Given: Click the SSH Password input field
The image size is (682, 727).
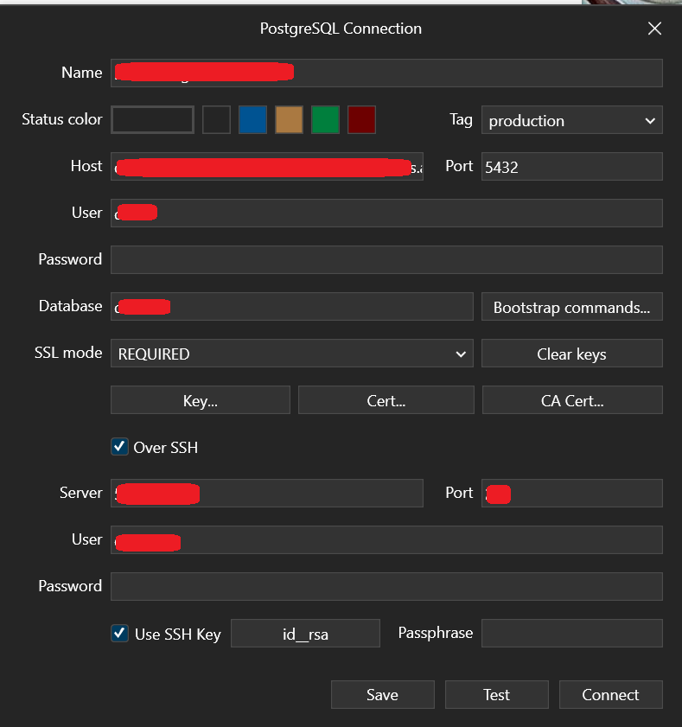Looking at the screenshot, I should pos(386,586).
